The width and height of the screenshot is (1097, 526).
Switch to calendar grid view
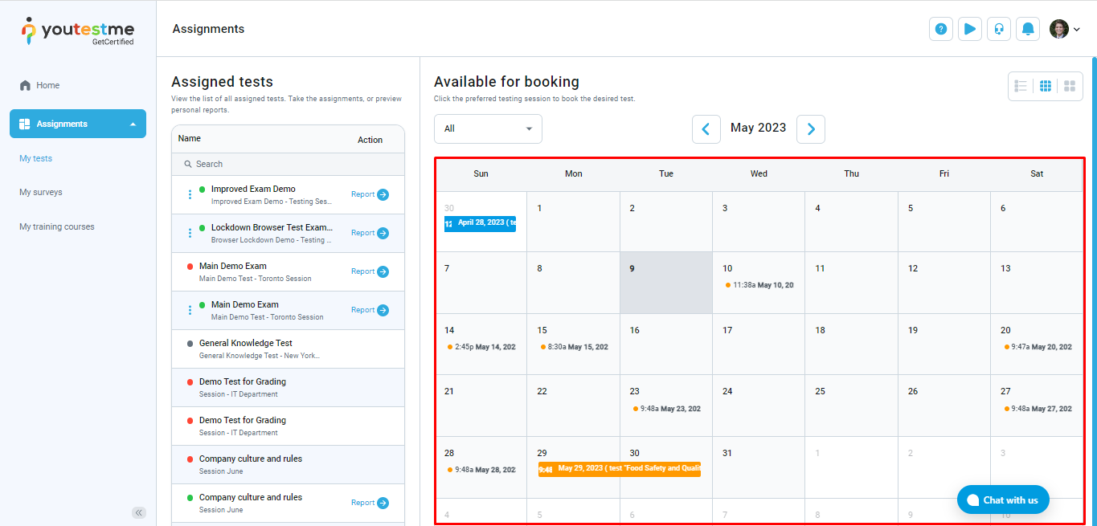(x=1046, y=86)
